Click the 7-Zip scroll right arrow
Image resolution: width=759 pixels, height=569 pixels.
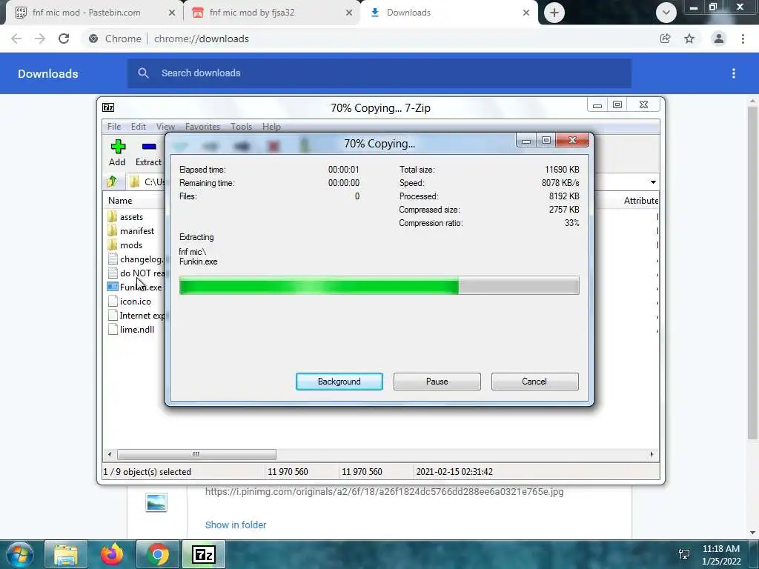click(652, 454)
